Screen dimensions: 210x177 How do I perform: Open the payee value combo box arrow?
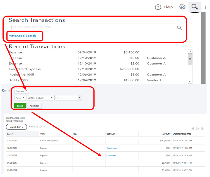point(80,98)
